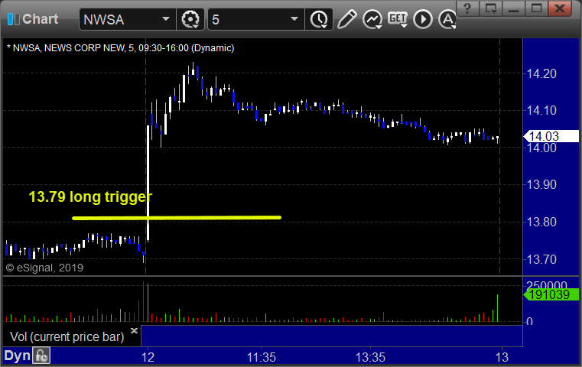Minimize the chart window
582x367 pixels.
[513, 8]
